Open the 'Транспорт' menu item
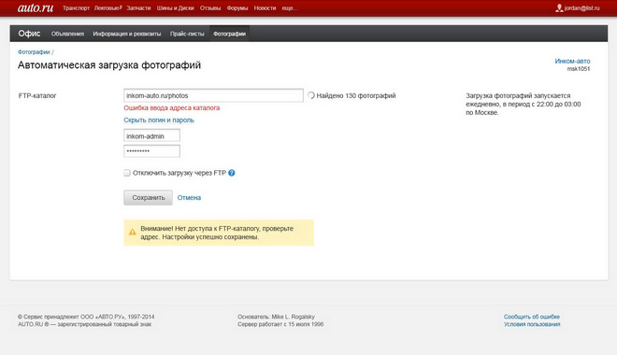Screen dimensions: 617x355 pos(76,7)
